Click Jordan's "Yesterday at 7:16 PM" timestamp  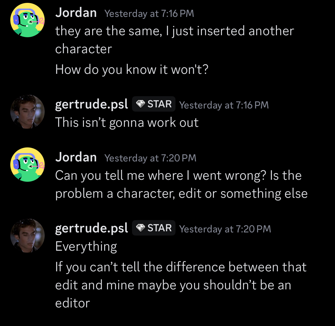tap(149, 13)
